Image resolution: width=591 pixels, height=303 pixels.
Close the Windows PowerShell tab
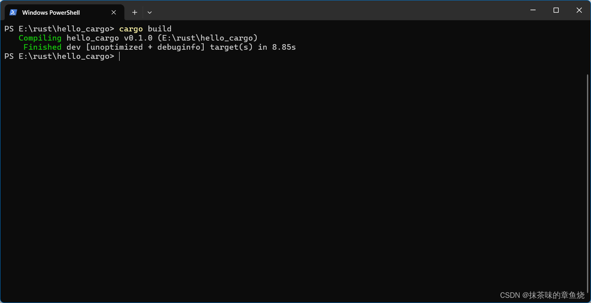(x=113, y=12)
